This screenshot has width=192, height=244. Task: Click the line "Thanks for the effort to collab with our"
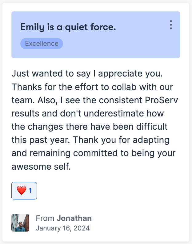93,87
